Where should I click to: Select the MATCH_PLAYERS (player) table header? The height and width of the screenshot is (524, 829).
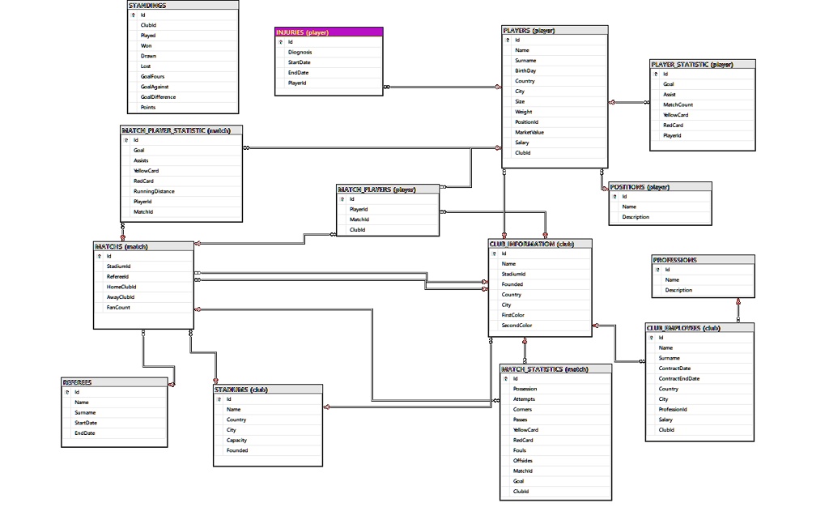tap(388, 190)
